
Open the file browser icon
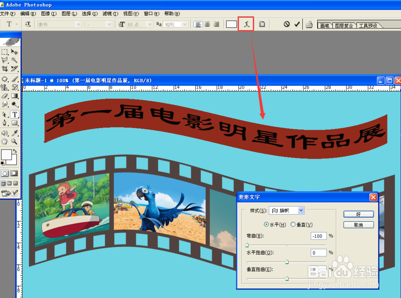pos(309,24)
